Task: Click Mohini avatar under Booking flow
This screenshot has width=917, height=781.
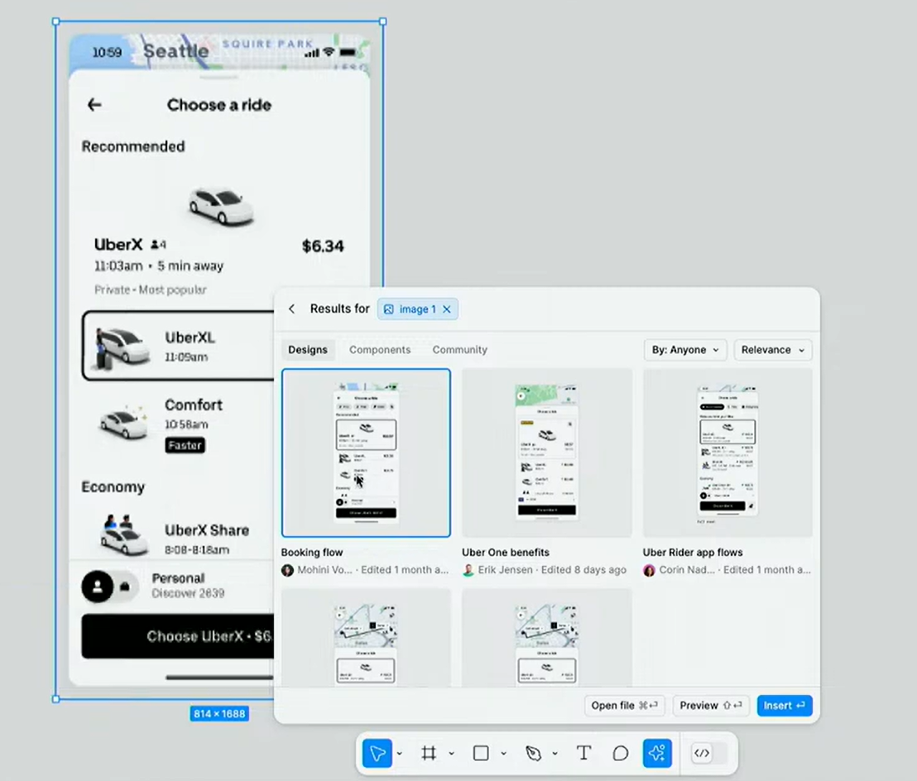Action: click(287, 570)
